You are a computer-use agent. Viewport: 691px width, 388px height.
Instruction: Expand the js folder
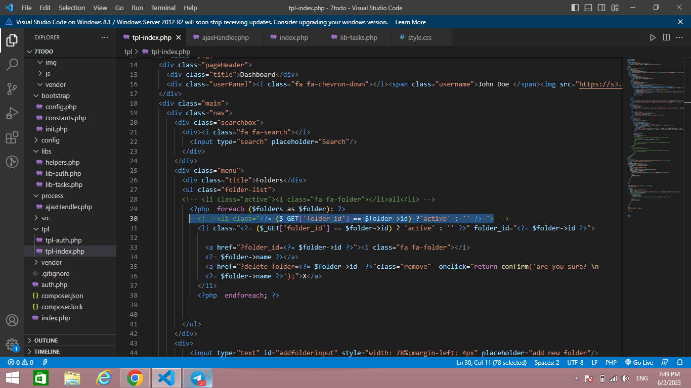[x=70, y=74]
